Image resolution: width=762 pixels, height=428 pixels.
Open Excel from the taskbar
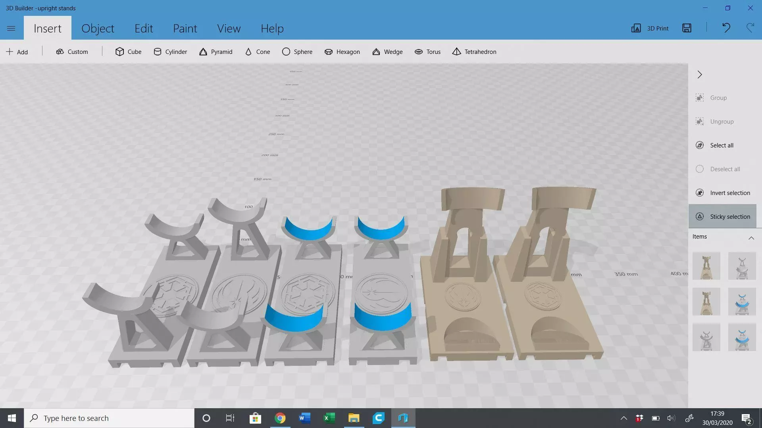[x=329, y=418]
